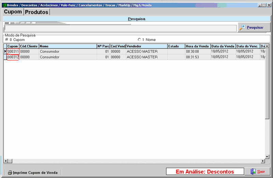Open the Cupom tab
This screenshot has width=273, height=178.
pyautogui.click(x=13, y=12)
